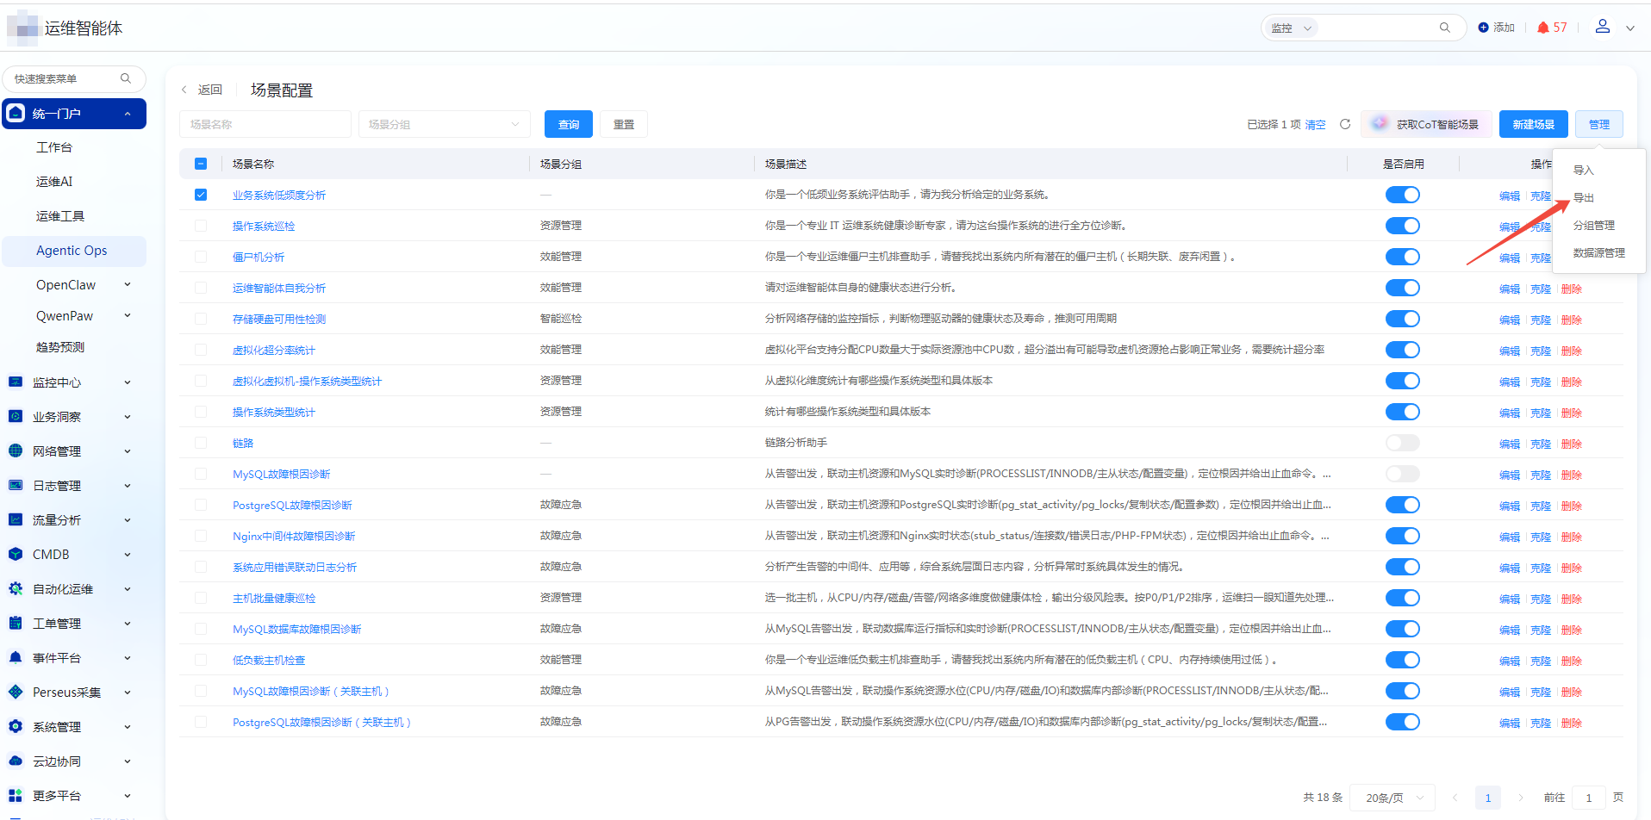Click the 系统管理 sidebar icon
The image size is (1651, 820).
pyautogui.click(x=16, y=726)
